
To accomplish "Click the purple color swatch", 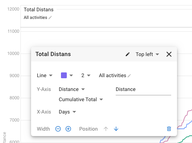I will 64,75.
